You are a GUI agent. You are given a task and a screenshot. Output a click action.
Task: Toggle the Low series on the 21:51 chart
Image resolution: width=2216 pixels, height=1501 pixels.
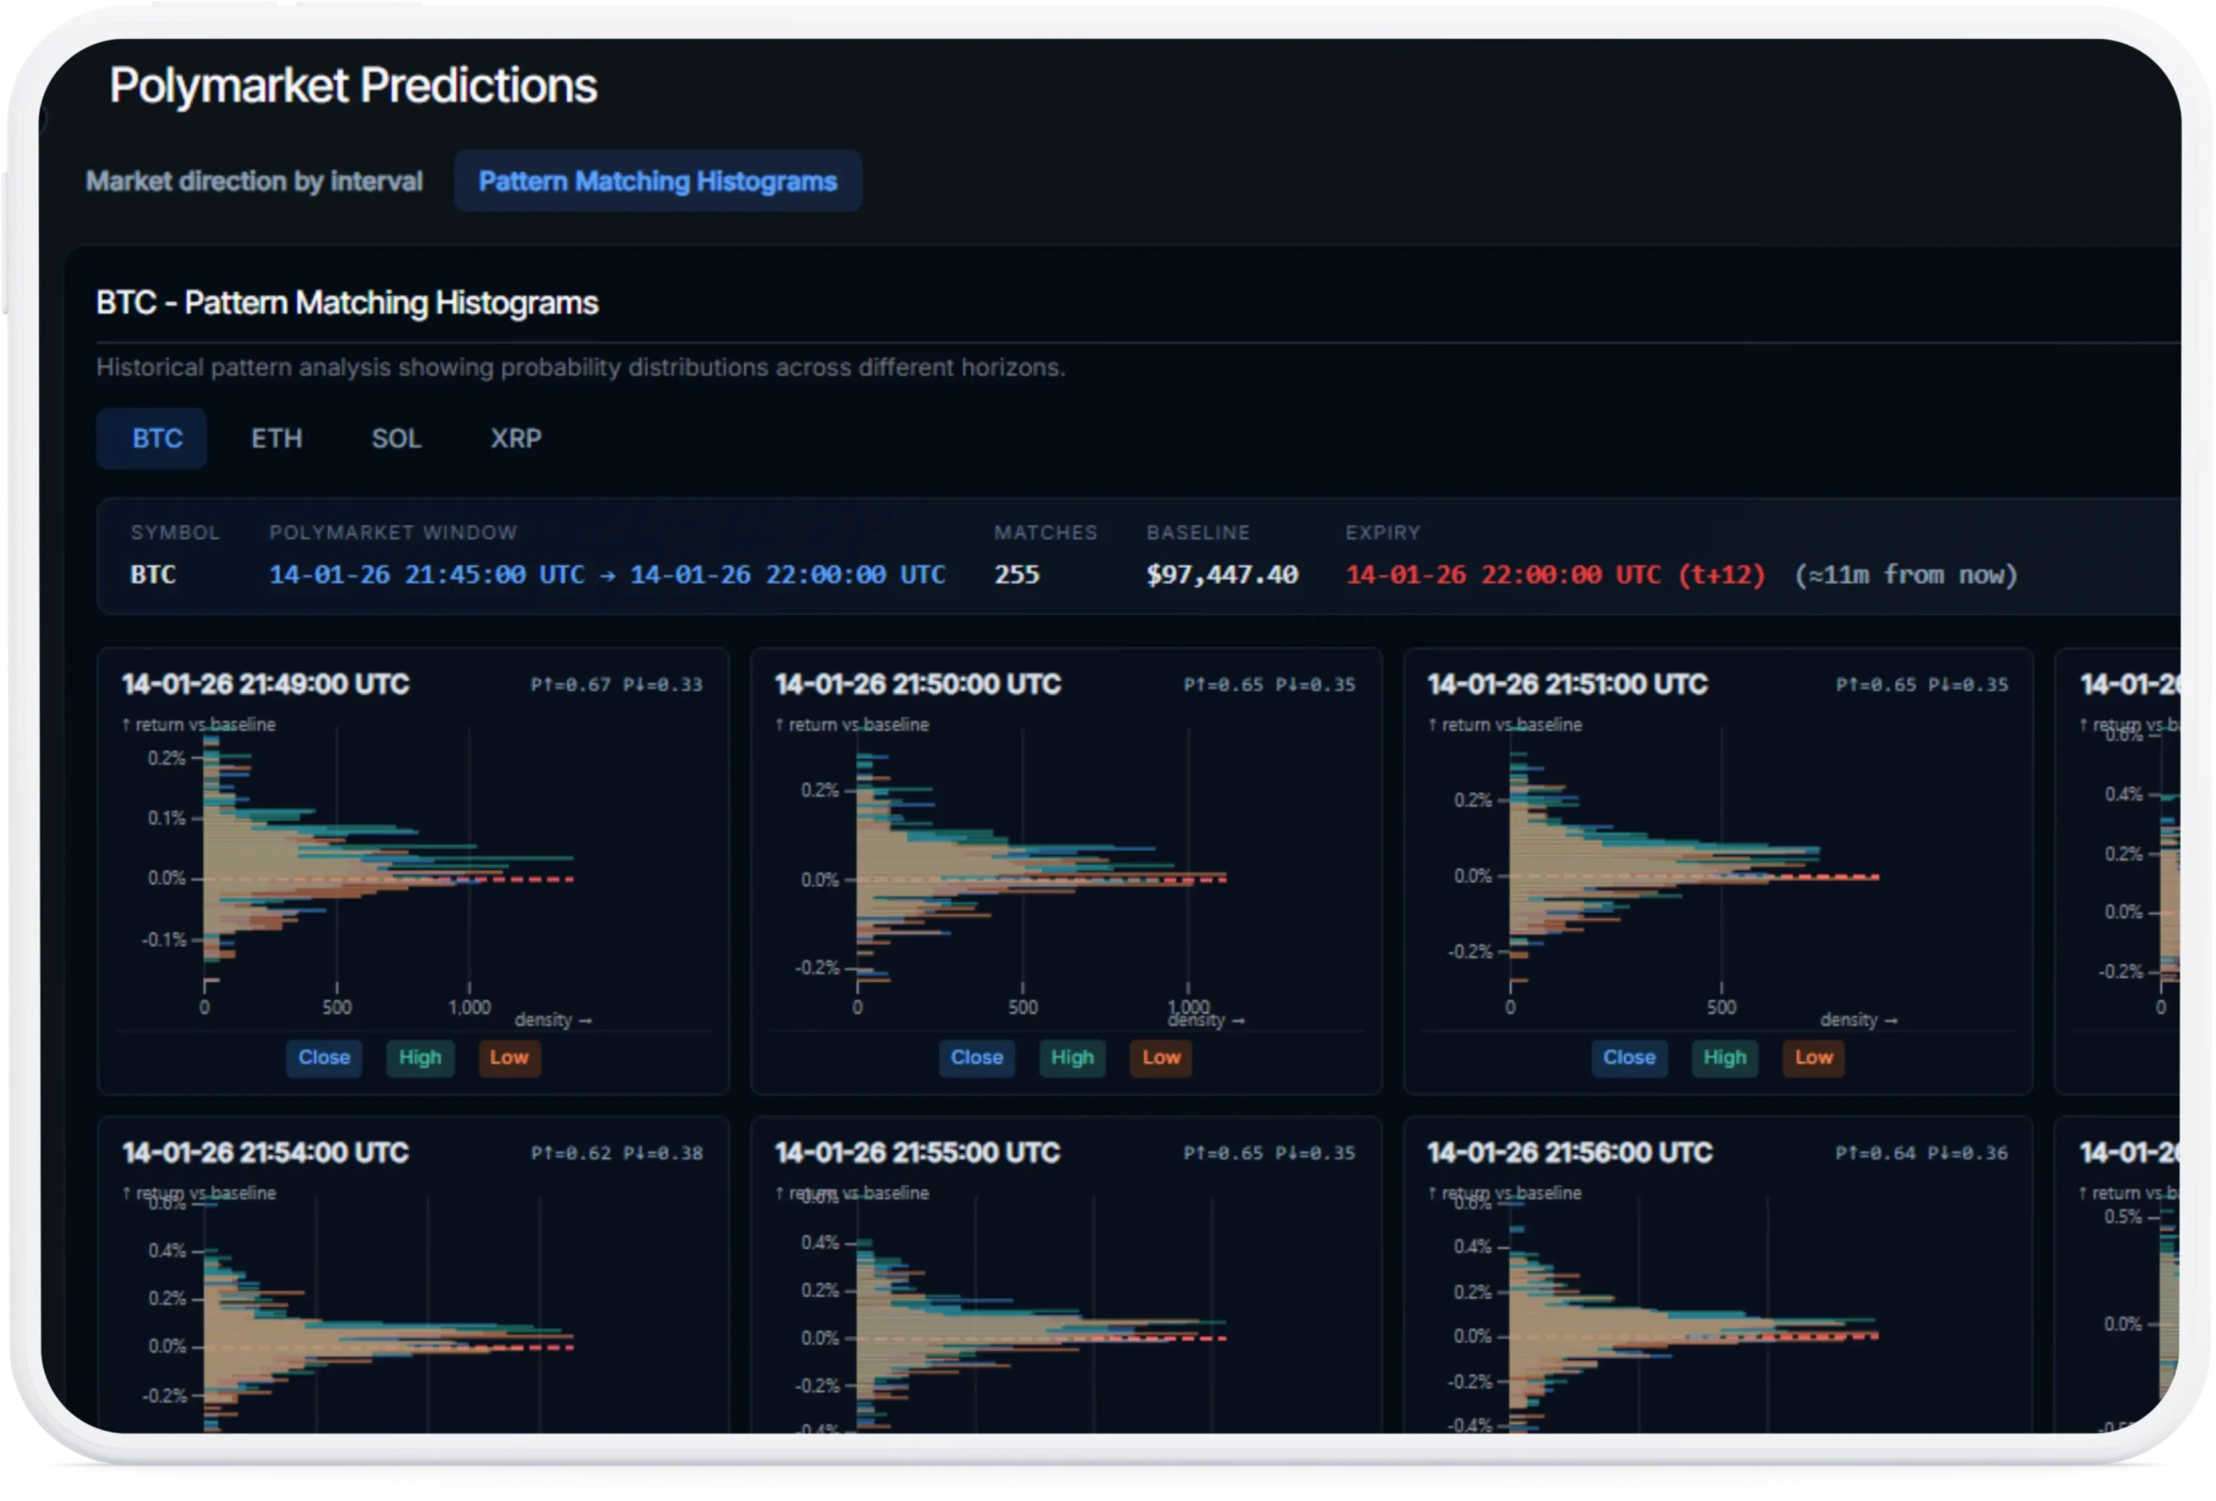pyautogui.click(x=1812, y=1058)
